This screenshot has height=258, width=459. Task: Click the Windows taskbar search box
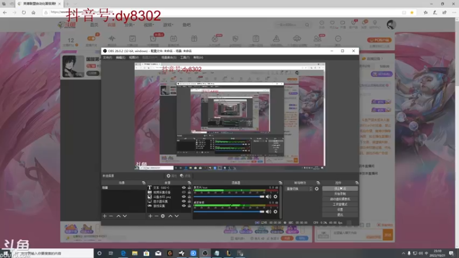tap(53, 253)
